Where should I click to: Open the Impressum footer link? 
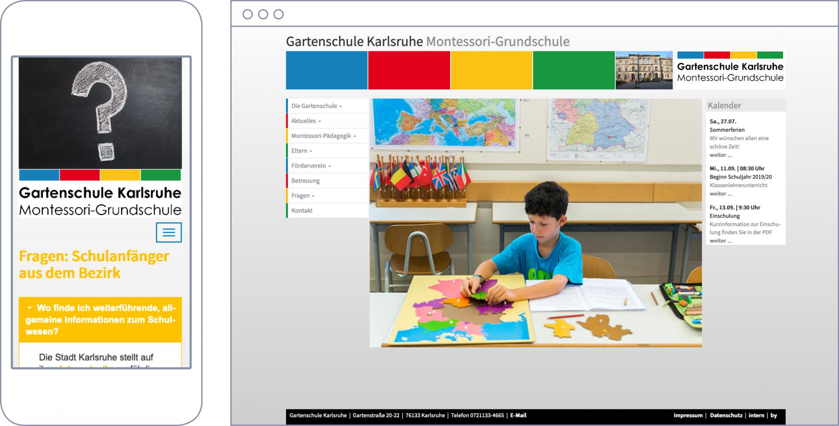click(688, 416)
